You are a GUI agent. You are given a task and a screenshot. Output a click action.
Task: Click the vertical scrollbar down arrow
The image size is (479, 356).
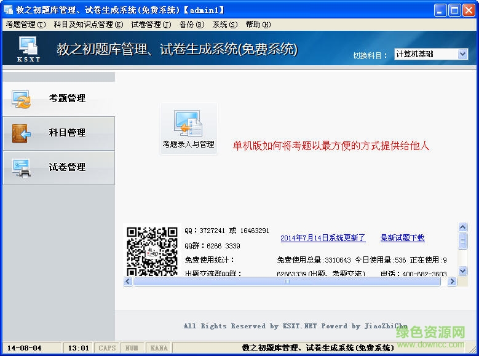pyautogui.click(x=463, y=271)
